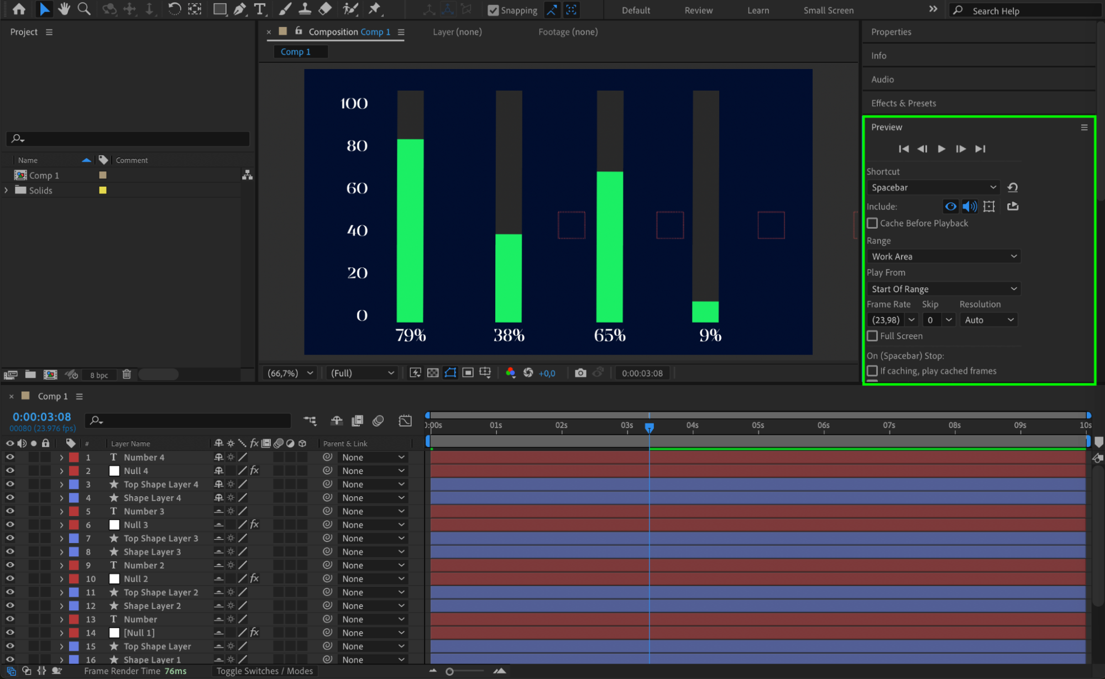Enable Cache Before Playback checkbox
The width and height of the screenshot is (1105, 679).
pyautogui.click(x=872, y=223)
